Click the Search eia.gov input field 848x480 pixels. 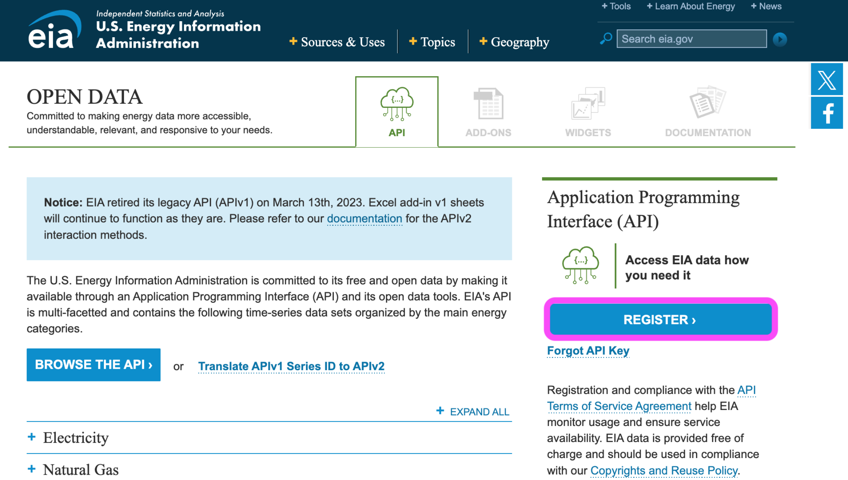point(691,39)
